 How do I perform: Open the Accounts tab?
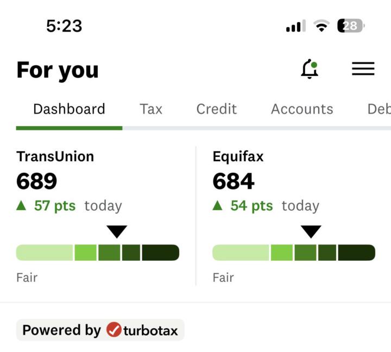(302, 109)
